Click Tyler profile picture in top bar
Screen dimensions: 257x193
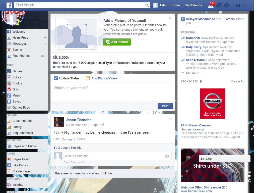coord(155,5)
